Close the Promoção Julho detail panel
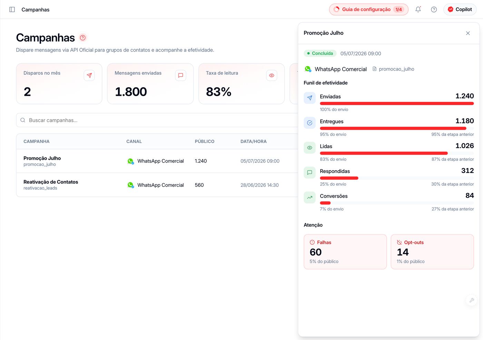The image size is (483, 340). click(x=468, y=33)
